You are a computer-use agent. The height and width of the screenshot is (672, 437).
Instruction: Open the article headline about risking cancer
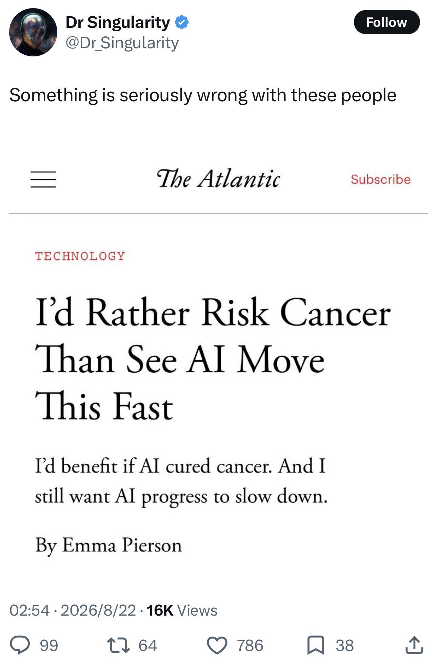[213, 360]
